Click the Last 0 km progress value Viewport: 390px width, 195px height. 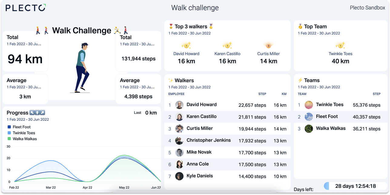pyautogui.click(x=151, y=113)
